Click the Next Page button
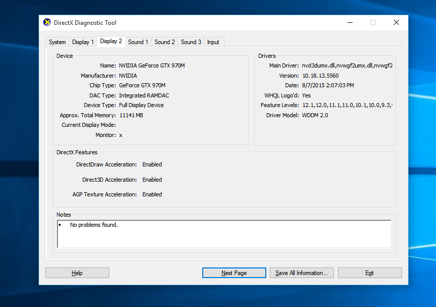The width and height of the screenshot is (436, 307). pyautogui.click(x=234, y=273)
